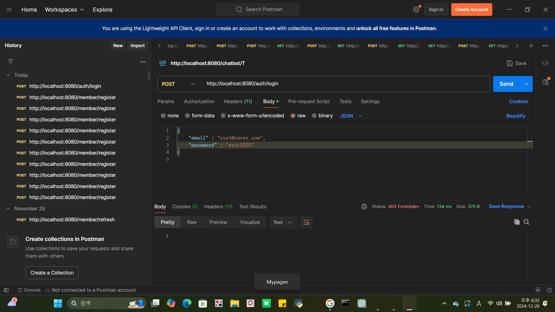Click the history filter icon
Viewport: 555px width, 312px height.
click(x=11, y=62)
